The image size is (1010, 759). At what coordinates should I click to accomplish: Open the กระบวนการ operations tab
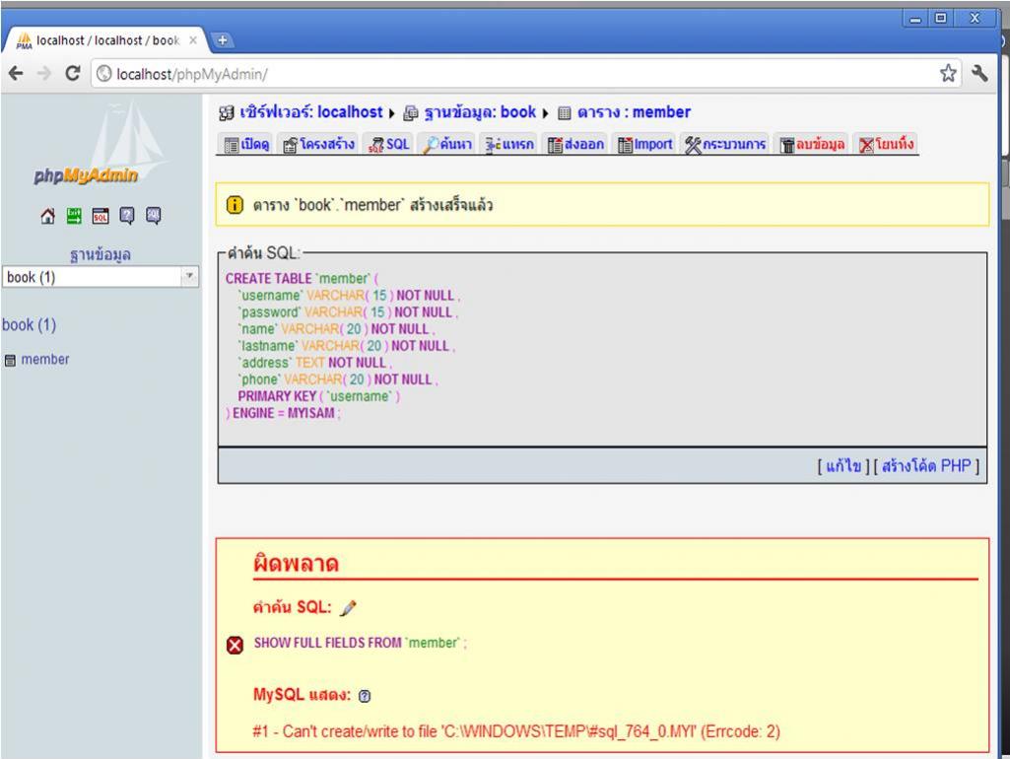724,144
